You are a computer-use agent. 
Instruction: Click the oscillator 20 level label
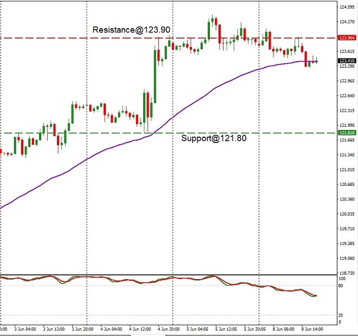pyautogui.click(x=341, y=315)
